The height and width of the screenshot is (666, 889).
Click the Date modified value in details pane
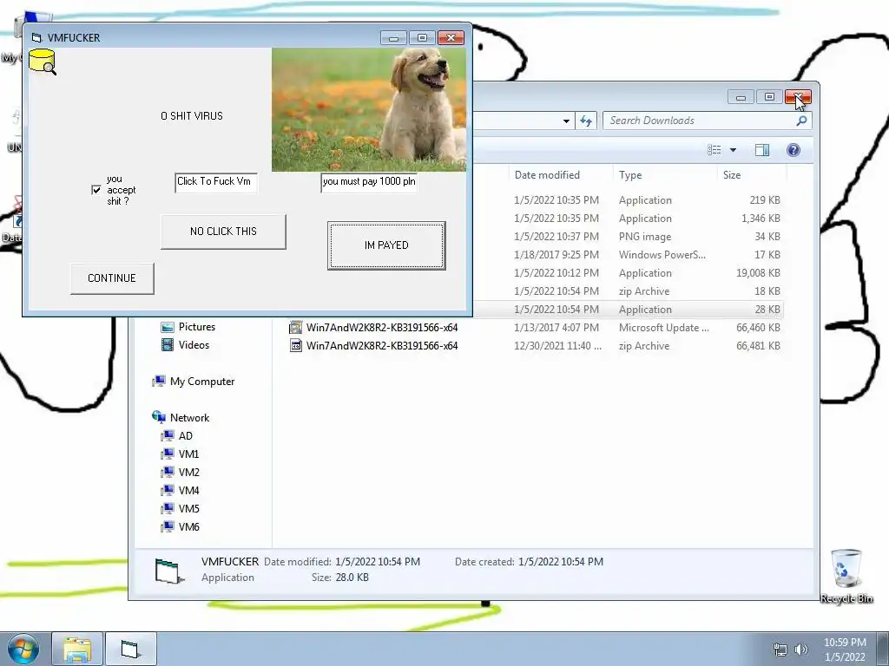pyautogui.click(x=378, y=562)
